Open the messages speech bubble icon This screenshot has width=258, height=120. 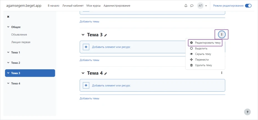192,6
